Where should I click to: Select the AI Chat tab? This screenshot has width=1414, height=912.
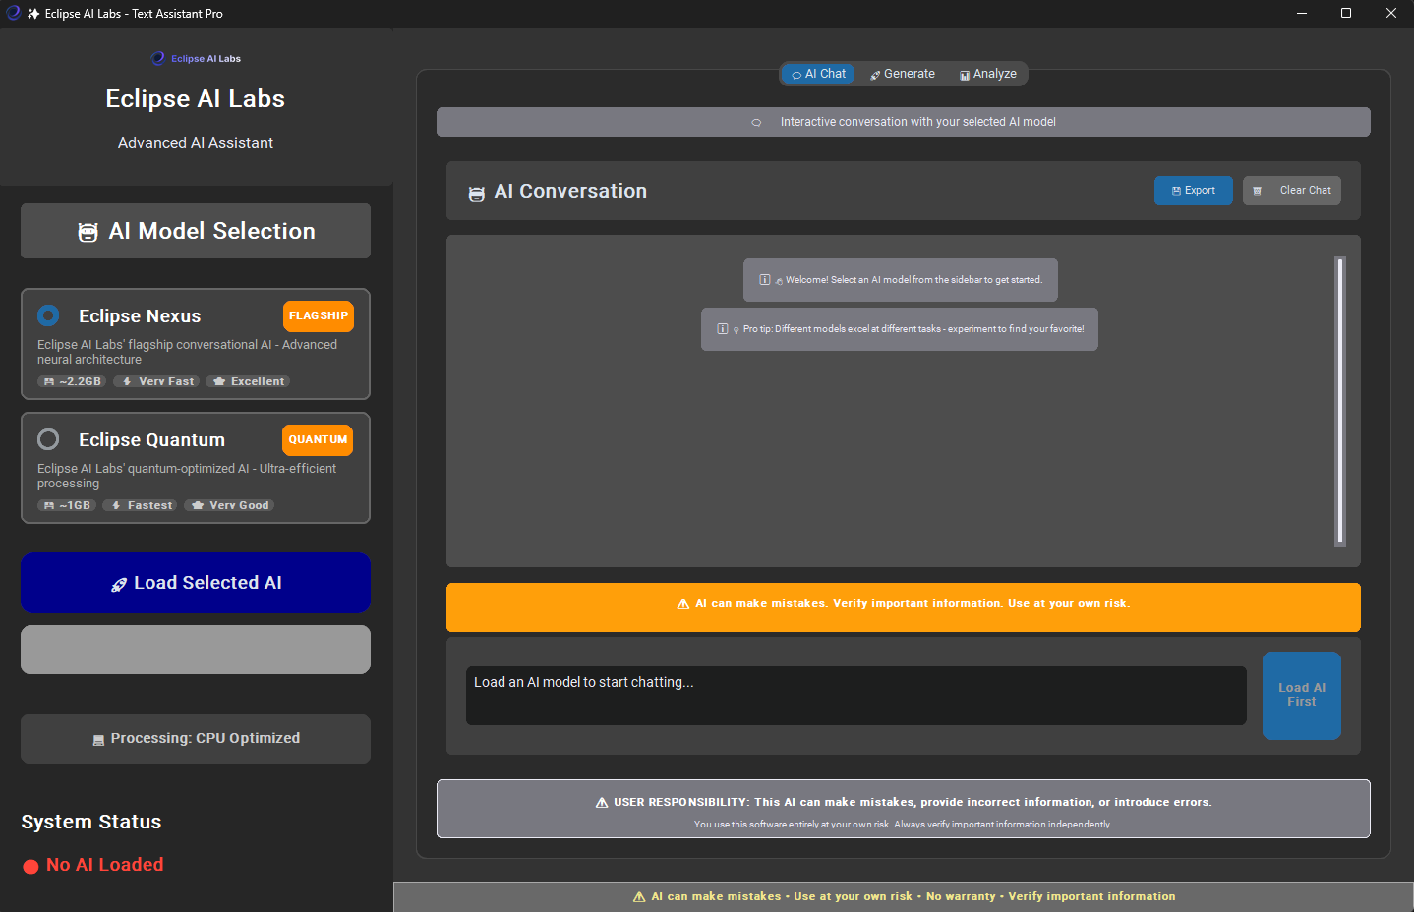(x=819, y=74)
